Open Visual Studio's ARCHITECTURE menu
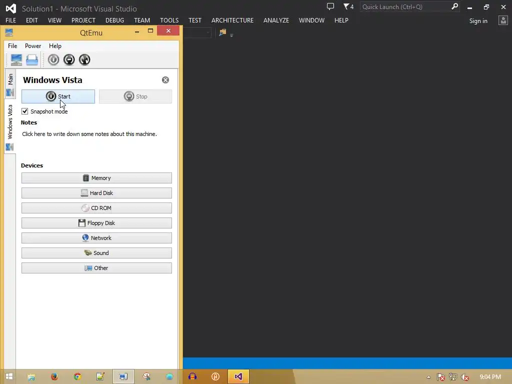Viewport: 512px width, 384px height. tap(232, 20)
